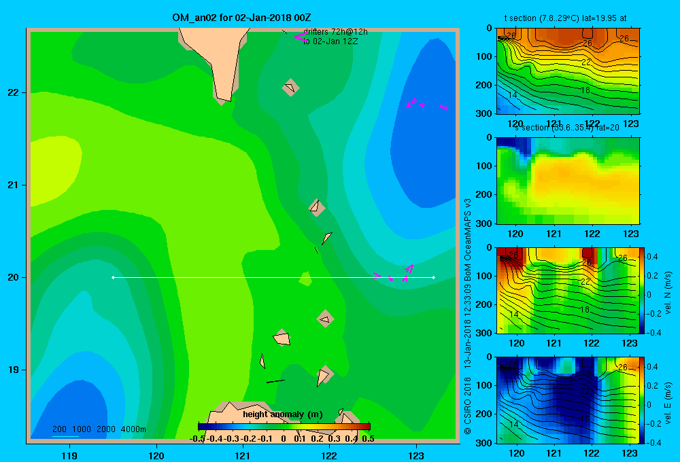680x462 pixels.
Task: Click the title "OM_an02 for 02-Jan-2018 00Z"
Action: [x=241, y=18]
